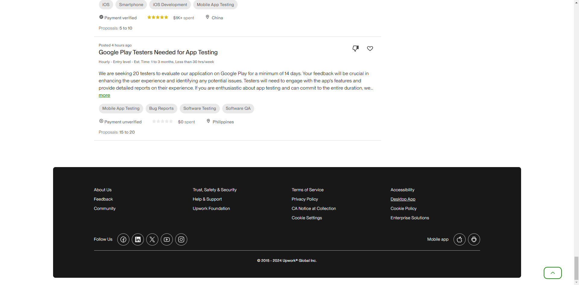579x285 pixels.
Task: Get the Android mobile app icon
Action: pyautogui.click(x=474, y=239)
